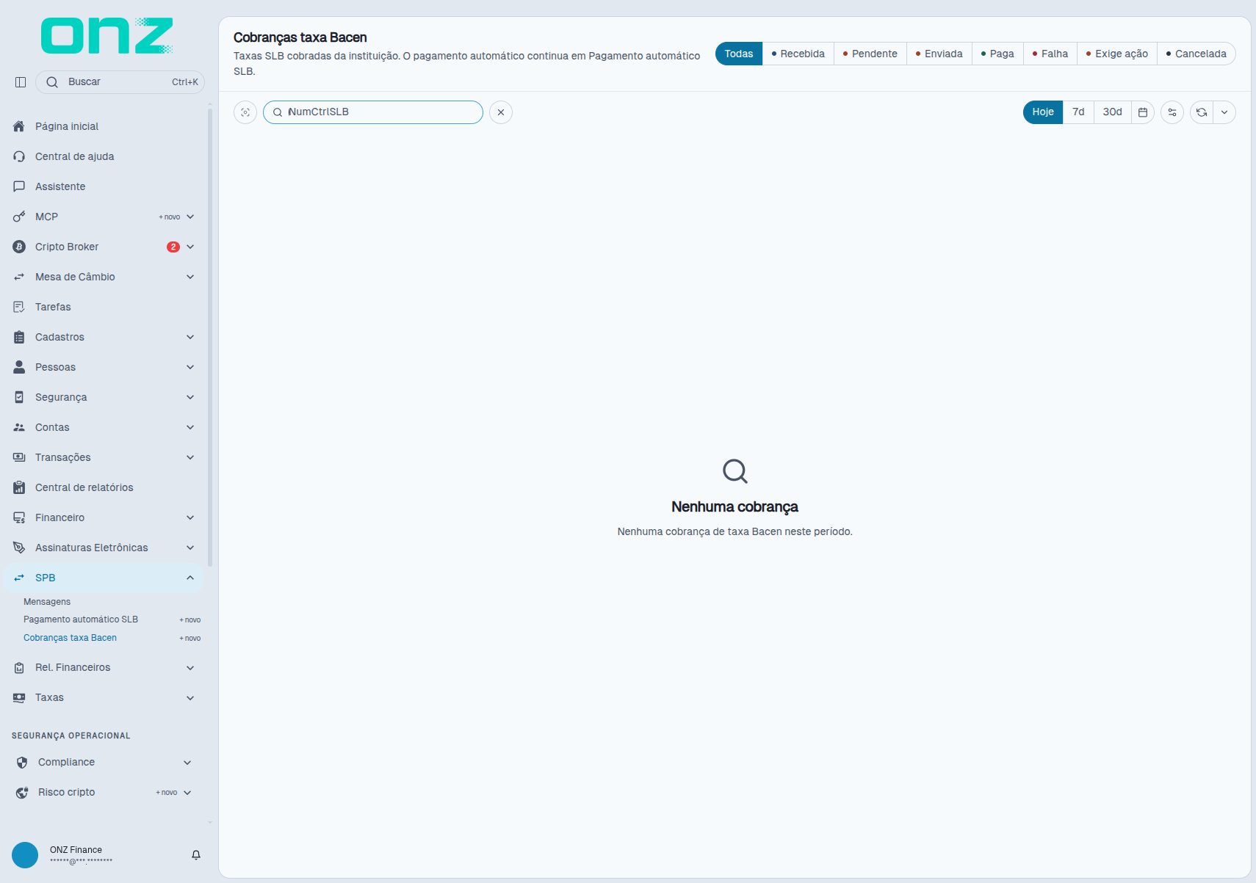Screen dimensions: 1256x883
Task: Click the calendar date picker icon
Action: point(1143,112)
